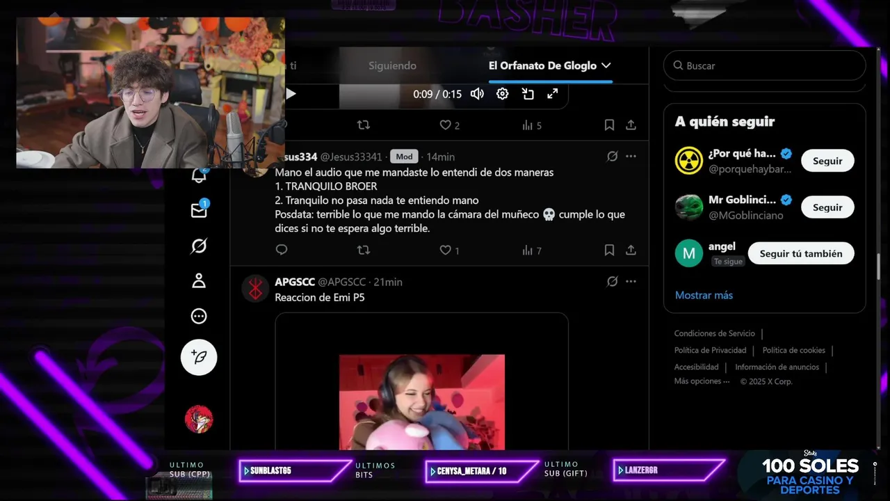Open APGSCC profile avatar
The height and width of the screenshot is (501, 890).
[255, 288]
